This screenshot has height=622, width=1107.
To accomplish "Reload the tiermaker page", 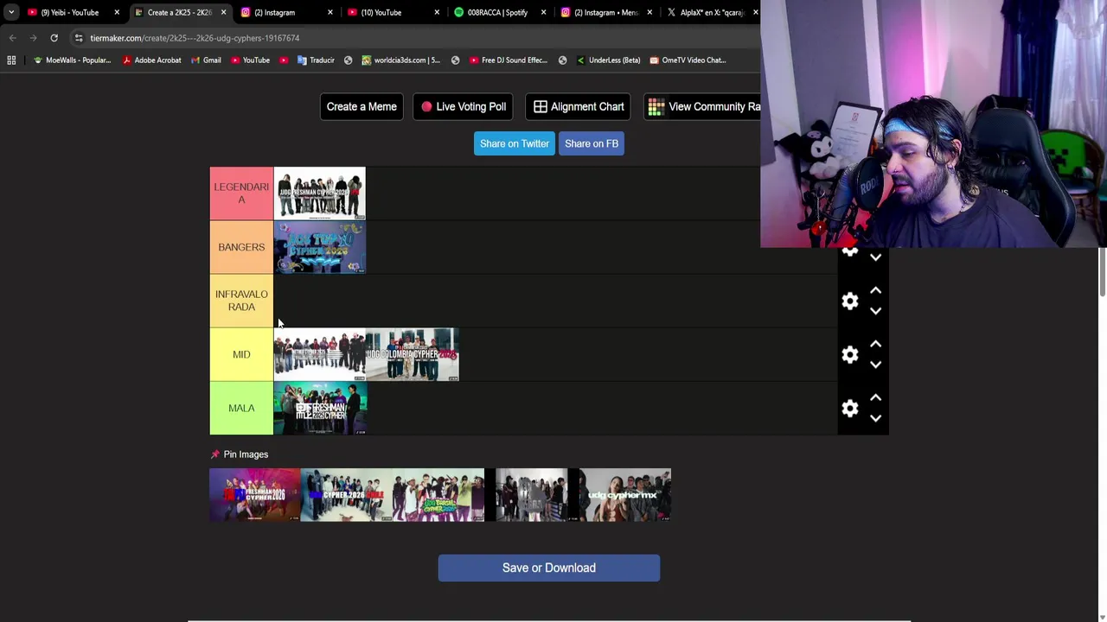I will coord(54,38).
